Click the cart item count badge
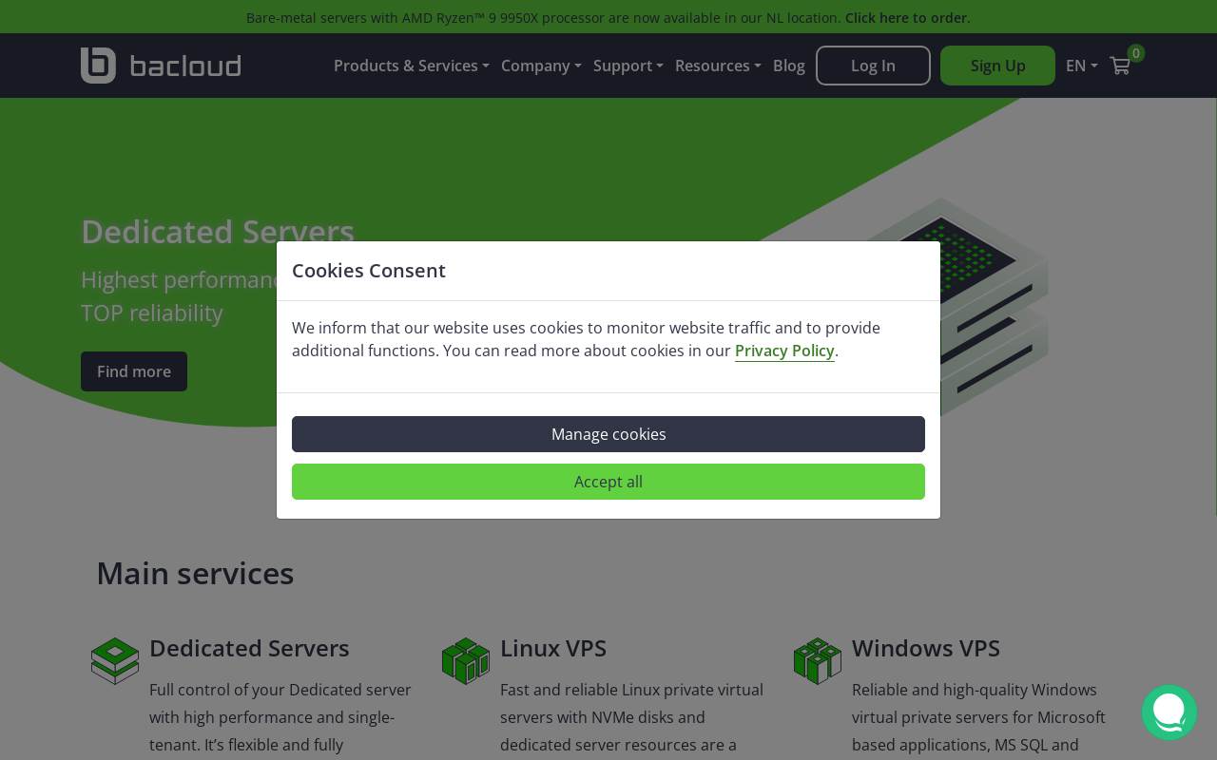Image resolution: width=1217 pixels, height=760 pixels. 1136,53
